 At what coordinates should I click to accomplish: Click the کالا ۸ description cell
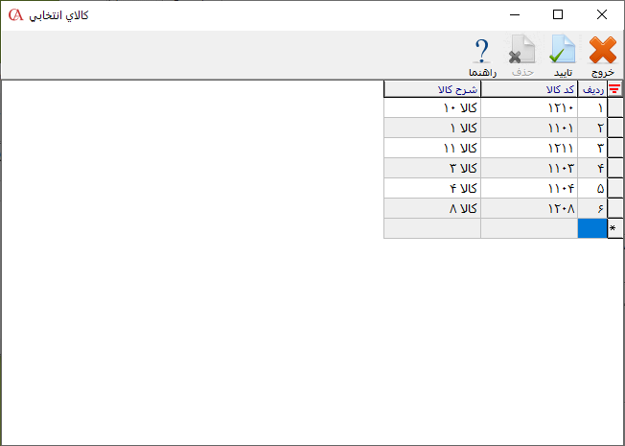click(431, 208)
